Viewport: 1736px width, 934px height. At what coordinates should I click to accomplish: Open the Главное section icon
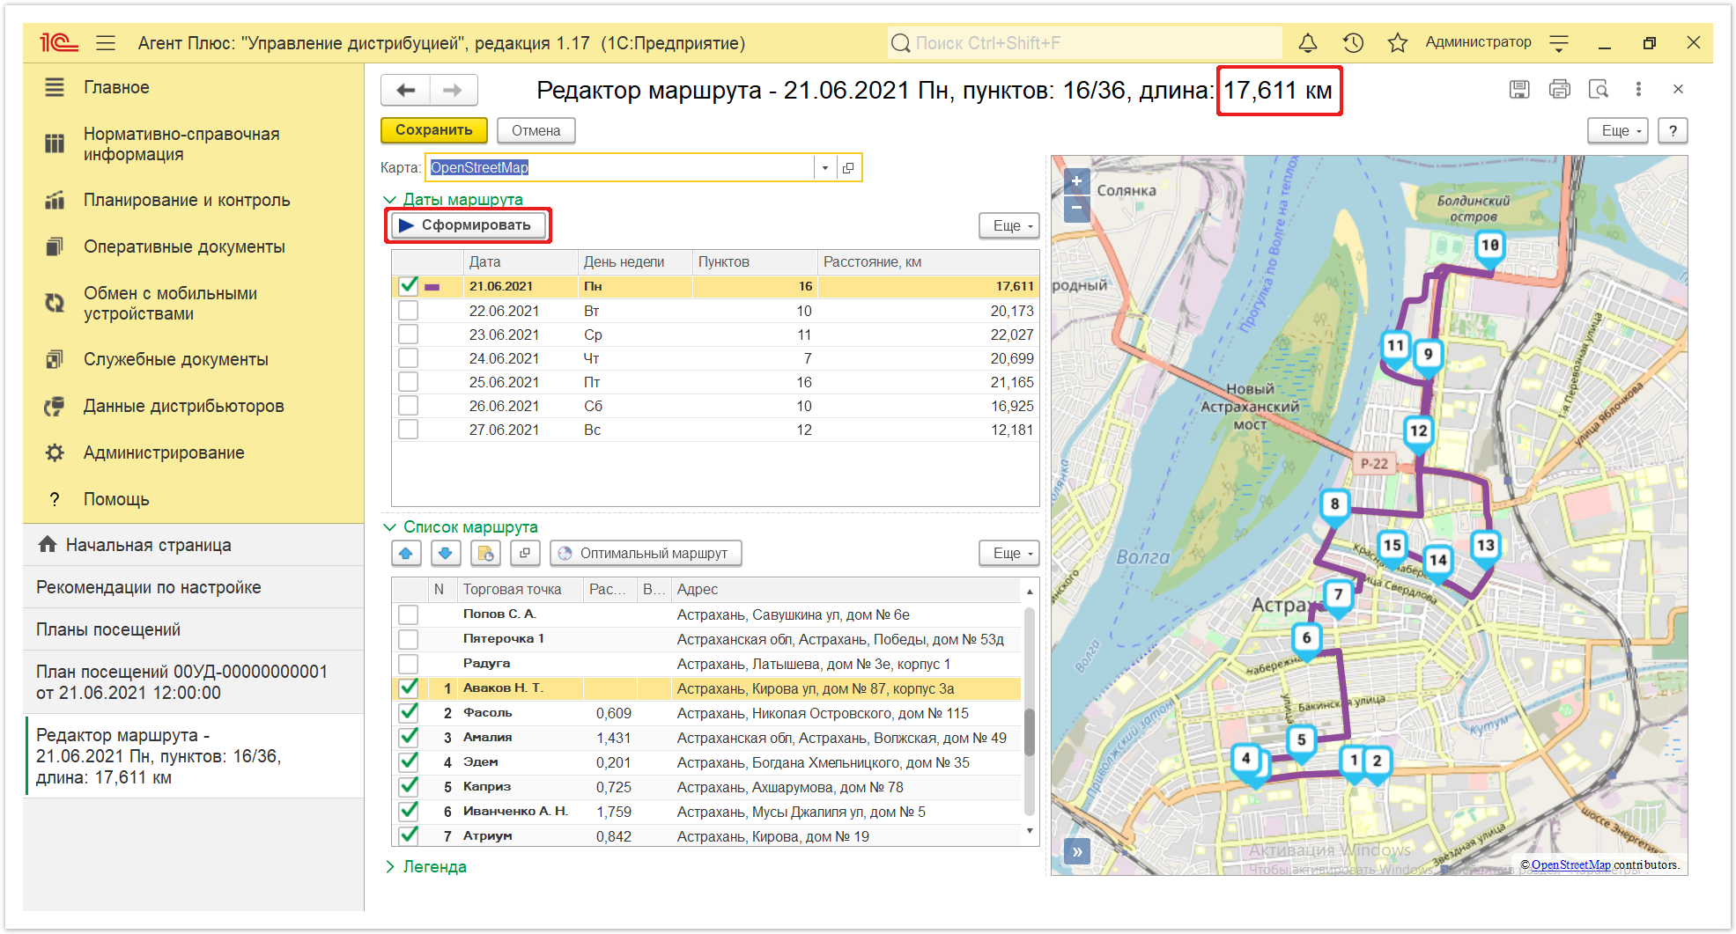pyautogui.click(x=55, y=87)
